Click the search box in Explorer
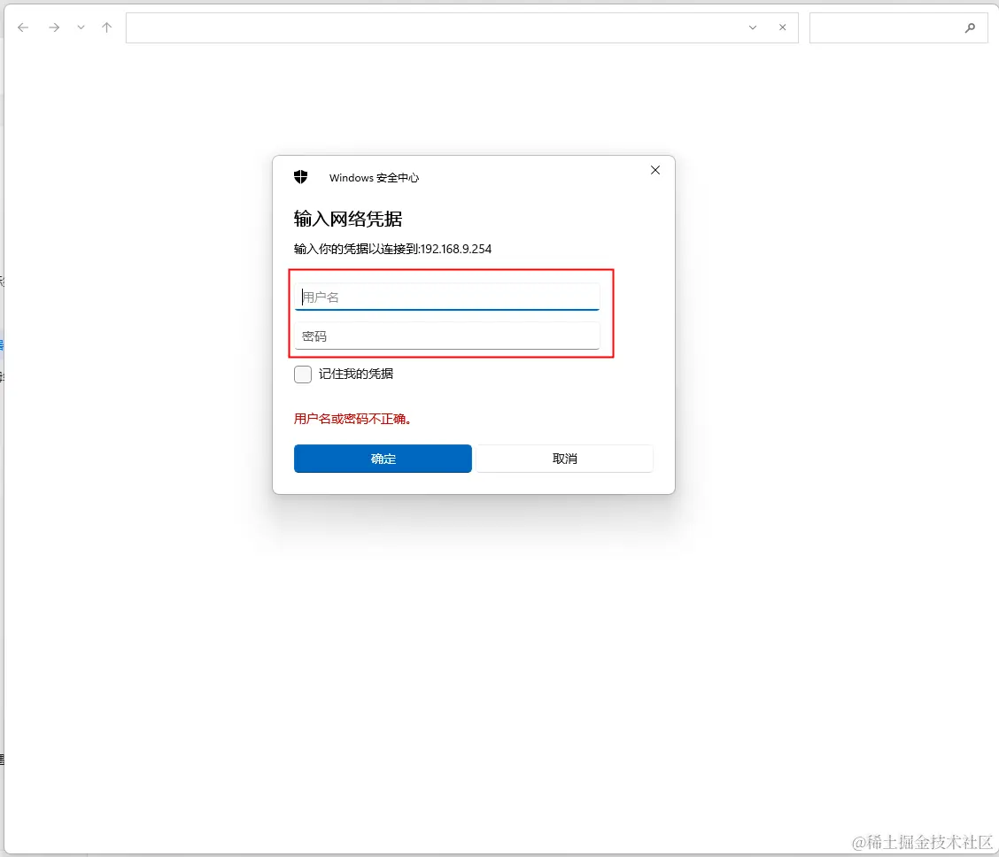This screenshot has height=857, width=999. coord(898,28)
